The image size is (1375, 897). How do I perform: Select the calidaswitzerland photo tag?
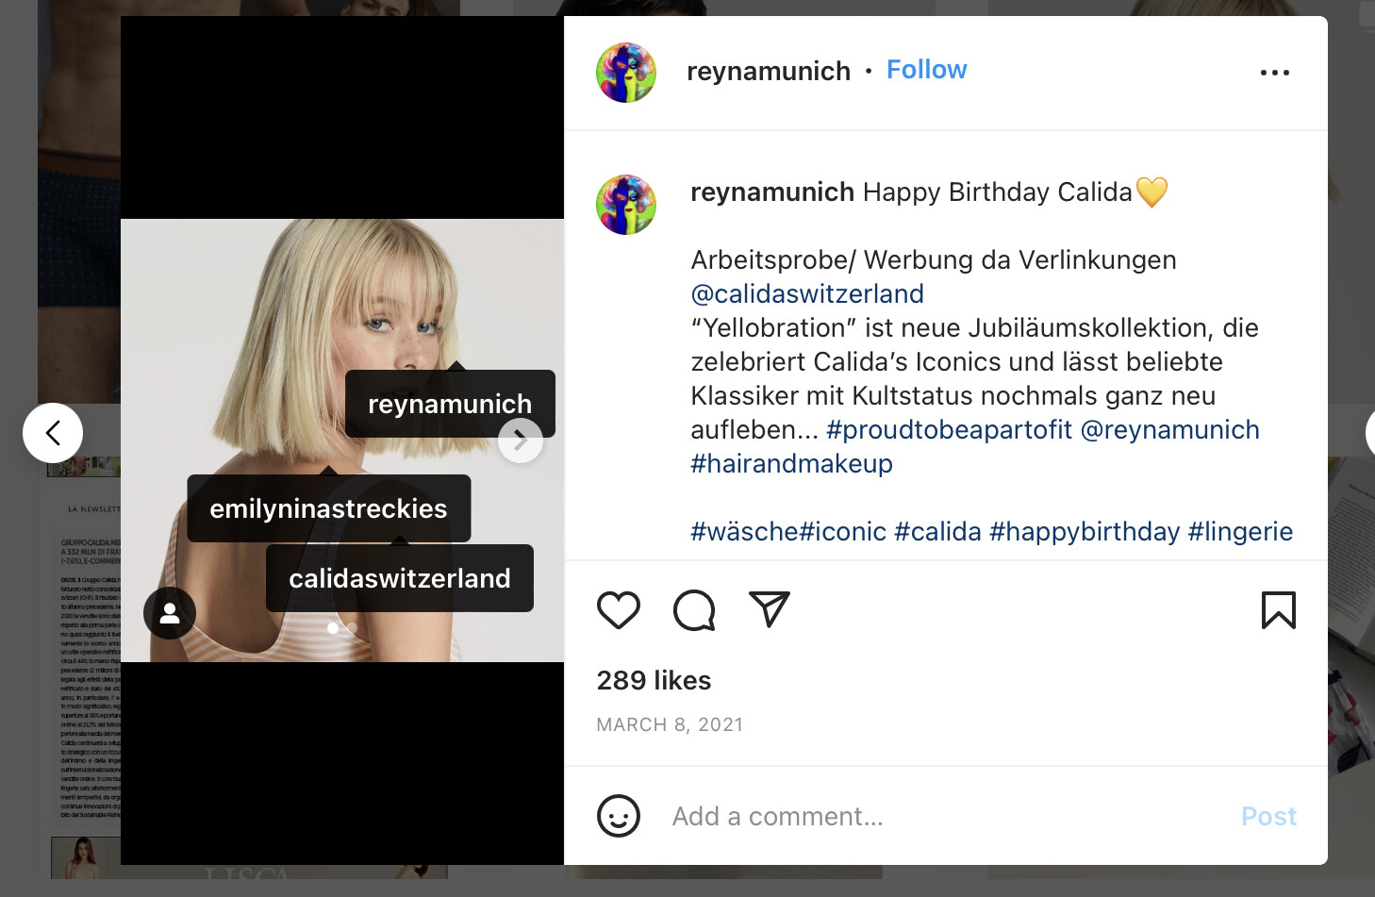pyautogui.click(x=400, y=578)
